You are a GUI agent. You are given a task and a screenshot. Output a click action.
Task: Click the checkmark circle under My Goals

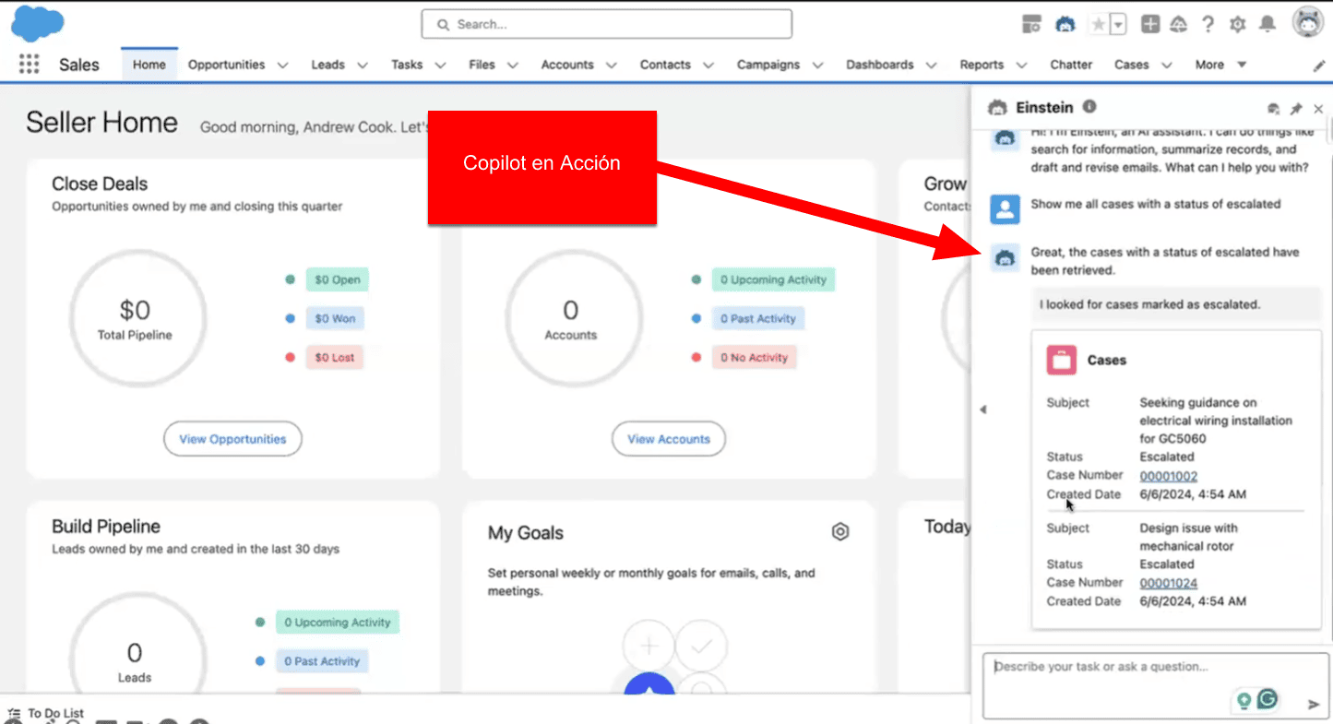(702, 646)
